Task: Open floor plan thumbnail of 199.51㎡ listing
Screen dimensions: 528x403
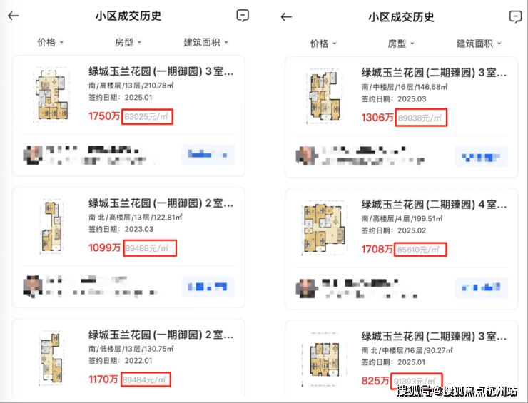Action: pyautogui.click(x=324, y=228)
